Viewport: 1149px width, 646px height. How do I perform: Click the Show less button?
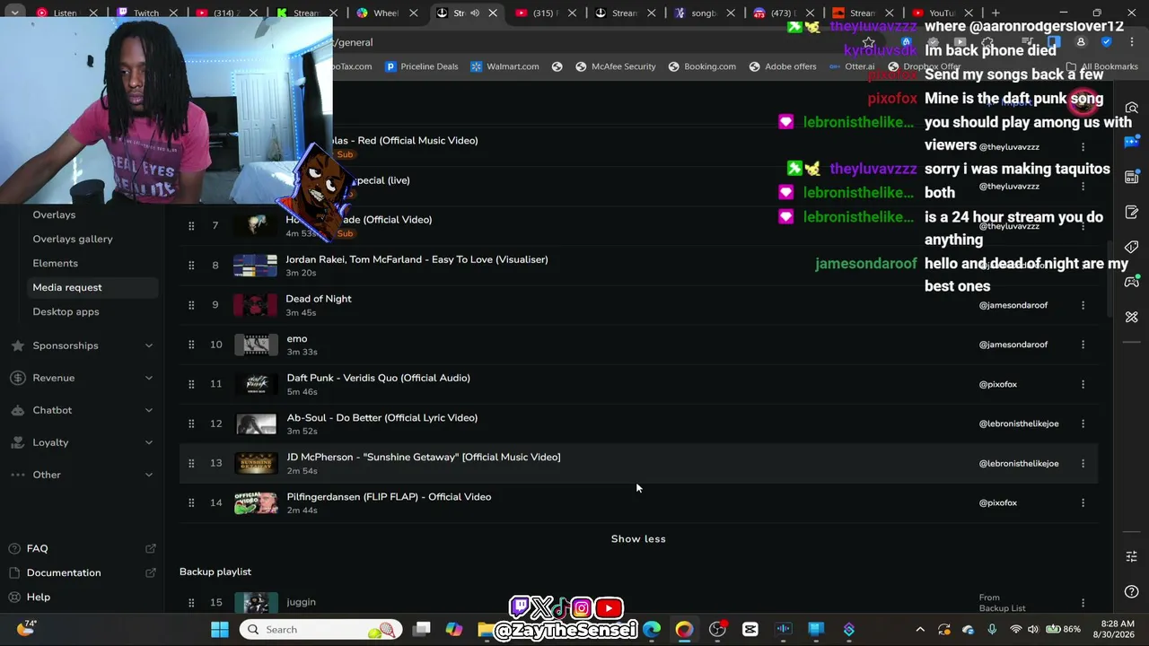click(638, 538)
